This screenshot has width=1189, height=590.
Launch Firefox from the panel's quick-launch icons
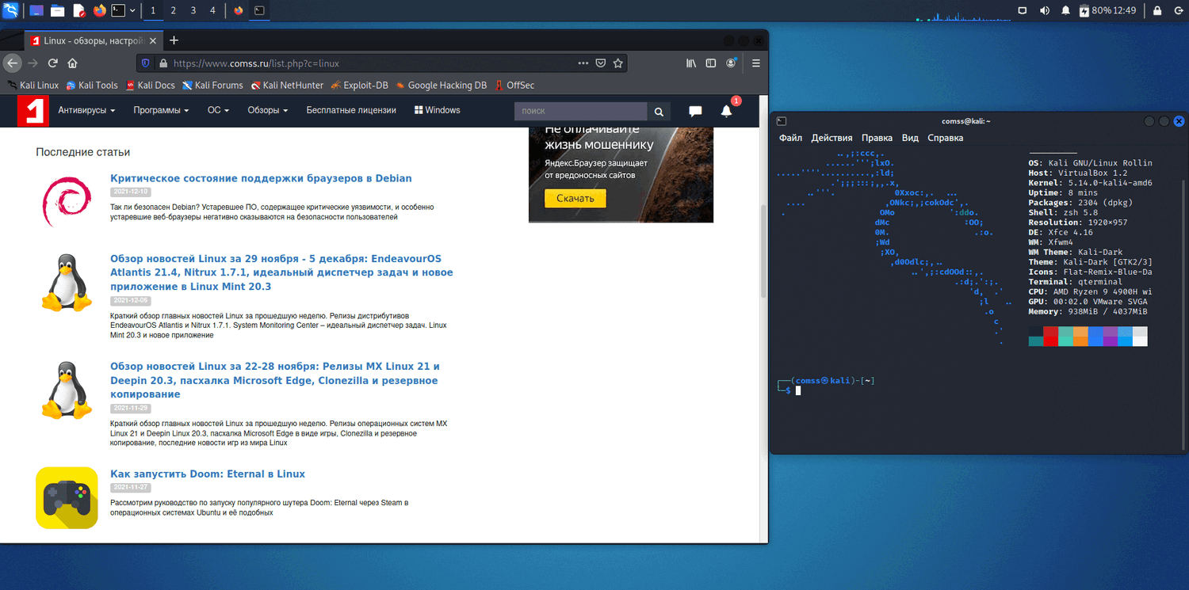pos(99,10)
